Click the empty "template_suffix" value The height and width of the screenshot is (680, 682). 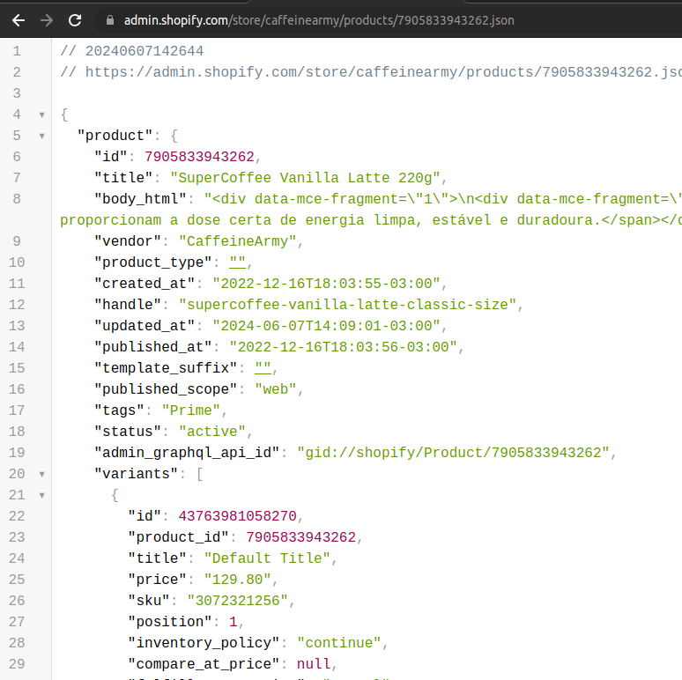point(263,368)
